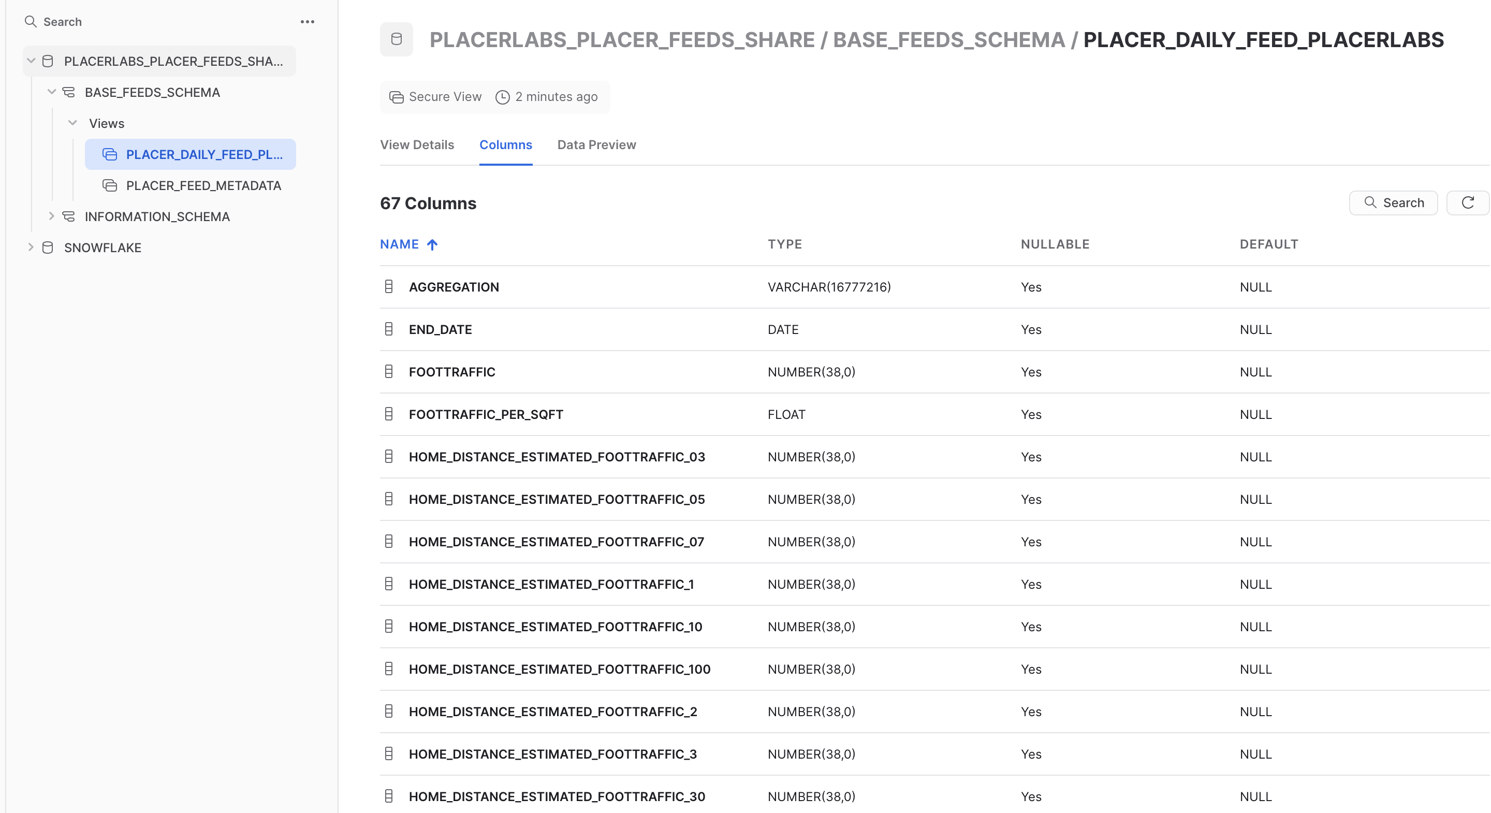Screen dimensions: 1491x813
Task: Click the column icon for AGGREGATION row
Action: coord(389,287)
